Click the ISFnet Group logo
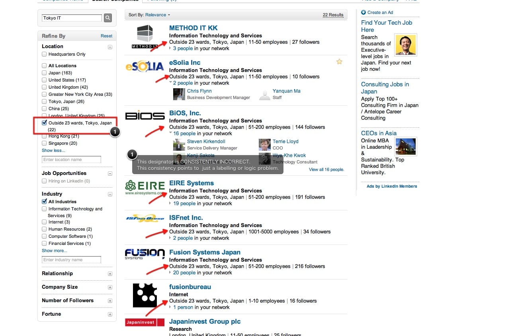Viewport: 510px width, 336px height. (145, 218)
